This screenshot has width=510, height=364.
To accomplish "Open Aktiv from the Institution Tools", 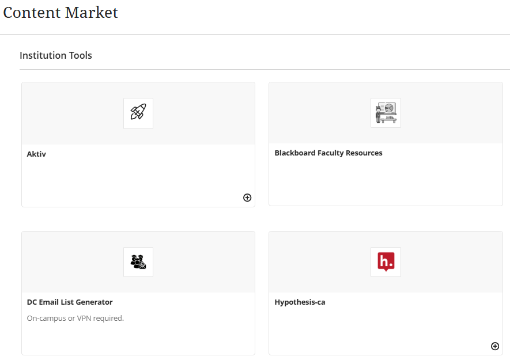I will 36,154.
